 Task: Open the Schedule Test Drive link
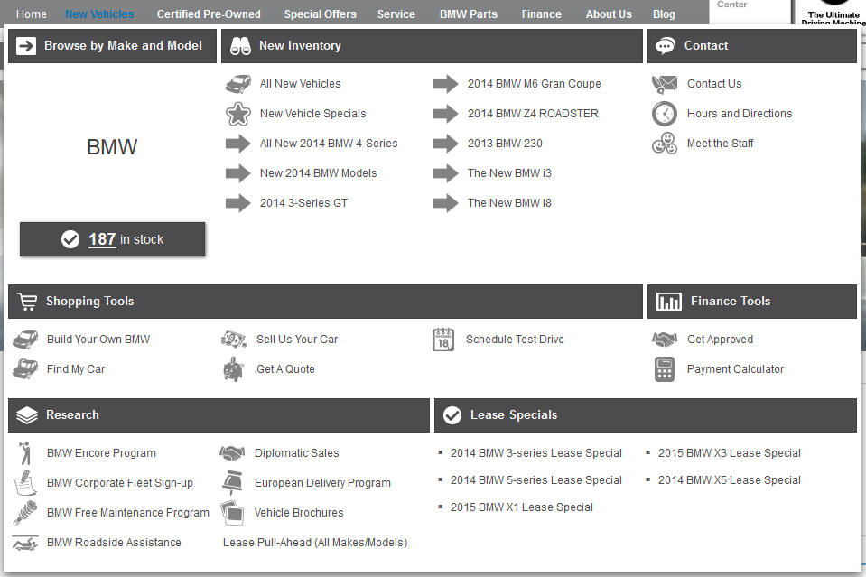click(515, 340)
